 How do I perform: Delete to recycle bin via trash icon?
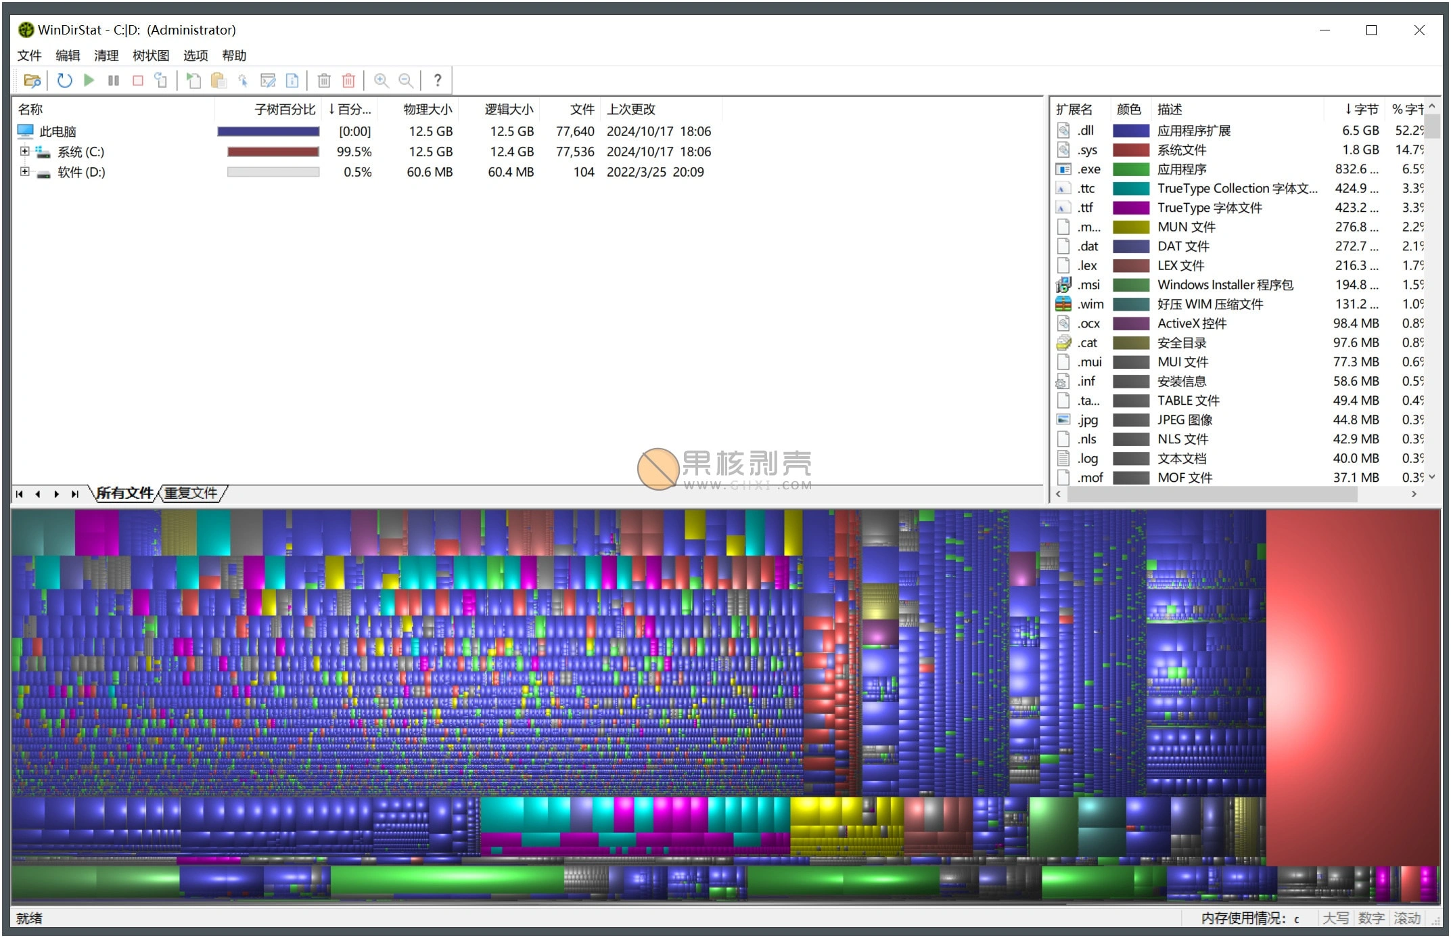click(324, 81)
